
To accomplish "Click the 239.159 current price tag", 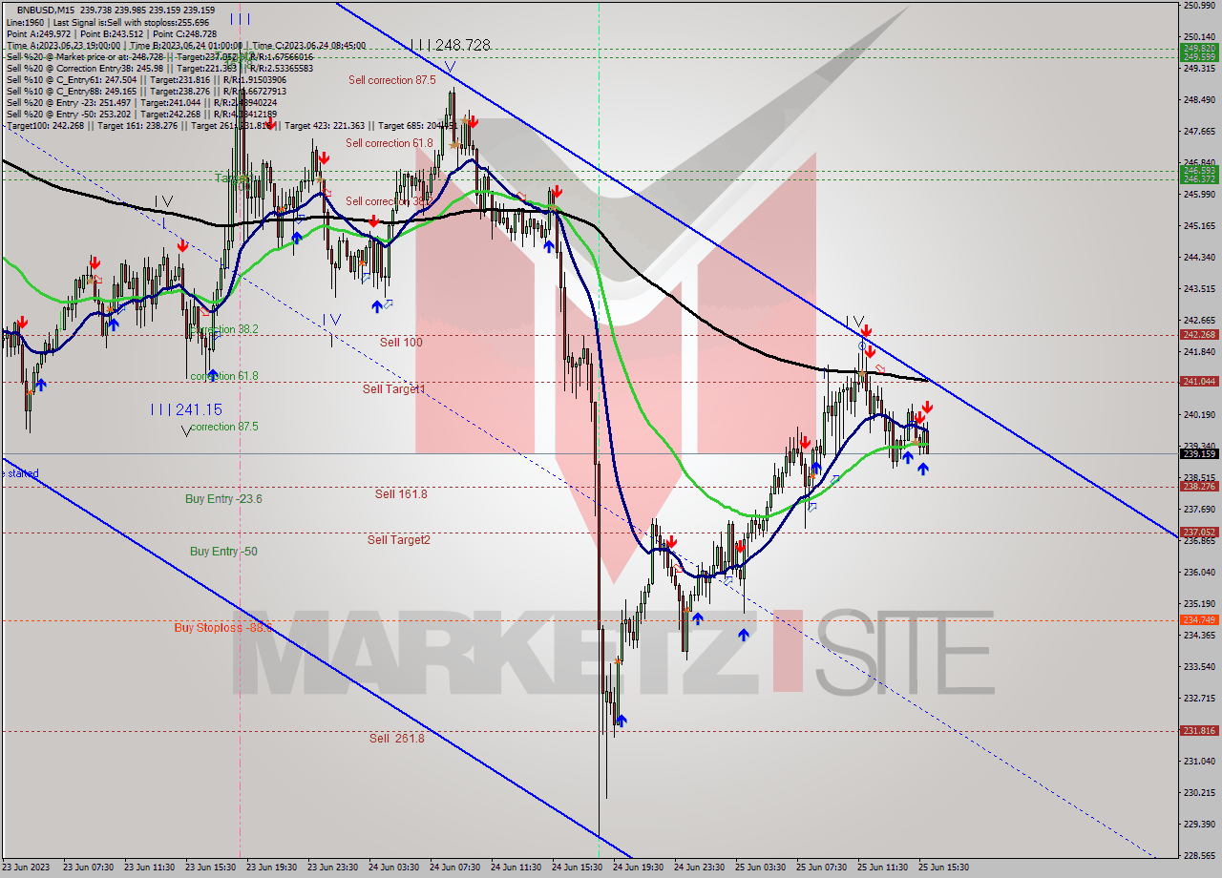I will 1199,453.
